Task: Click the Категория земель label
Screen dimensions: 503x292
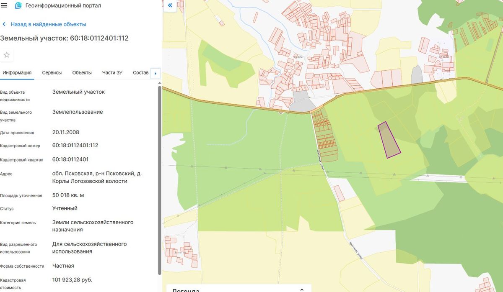Action: point(18,223)
